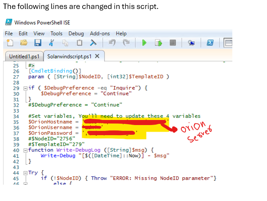Click the New script icon

pos(10,43)
